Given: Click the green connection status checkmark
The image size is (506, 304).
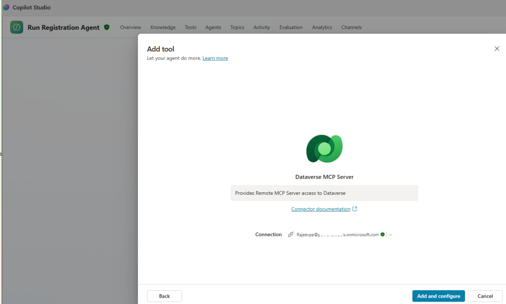Looking at the screenshot, I should tap(383, 235).
